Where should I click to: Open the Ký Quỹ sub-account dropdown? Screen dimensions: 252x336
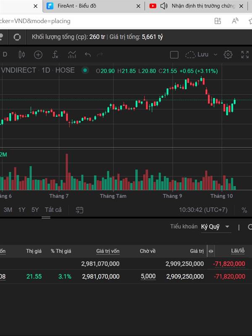point(215,227)
